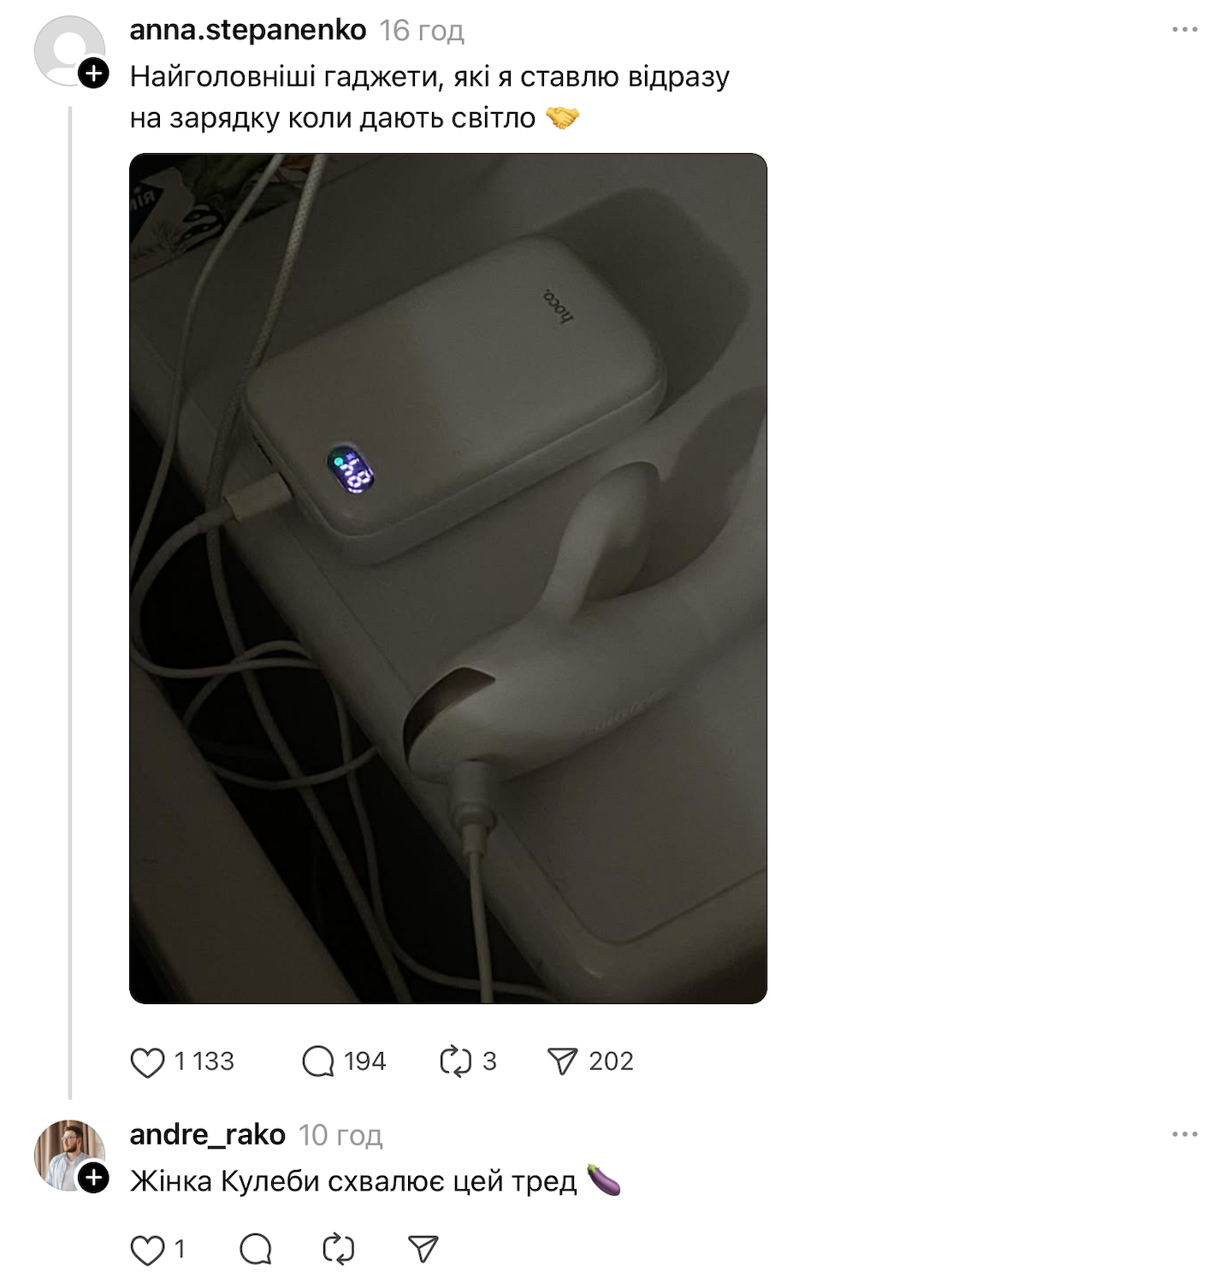Follow anna.stepanenko using plus badge
The height and width of the screenshot is (1283, 1231).
coord(94,74)
